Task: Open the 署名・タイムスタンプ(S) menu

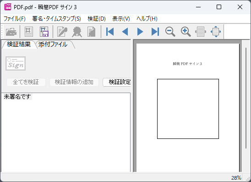Action: (x=56, y=19)
